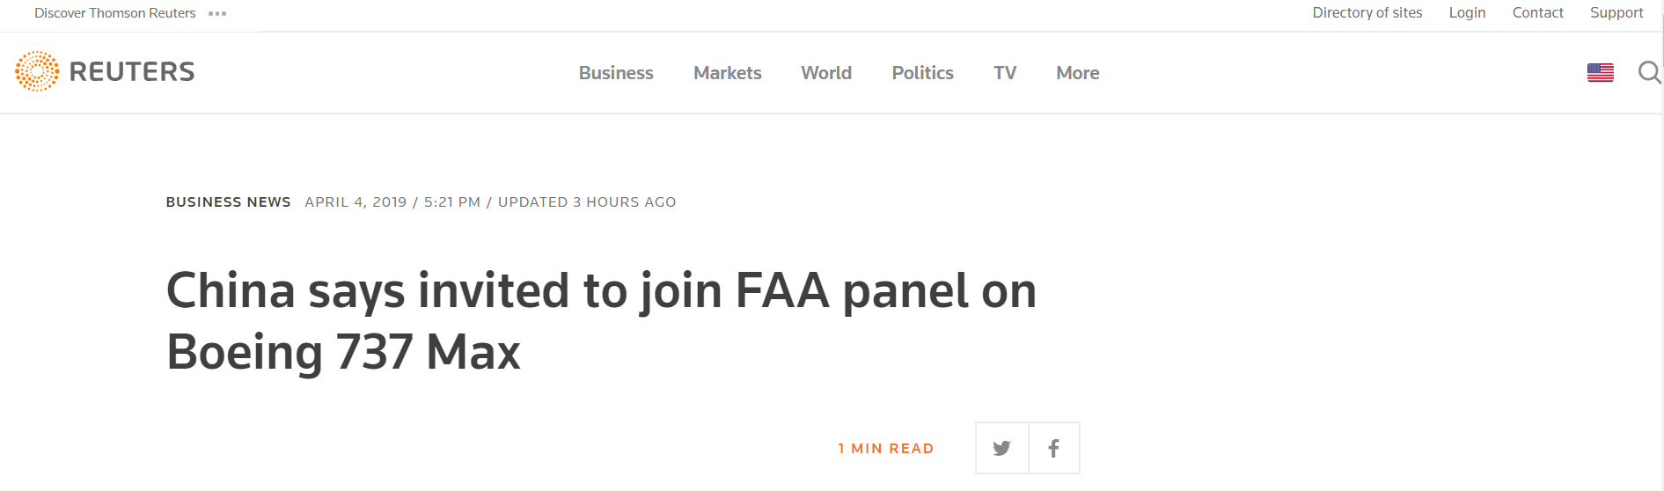Click the article headline about FAA panel
The image size is (1664, 491).
(x=601, y=321)
